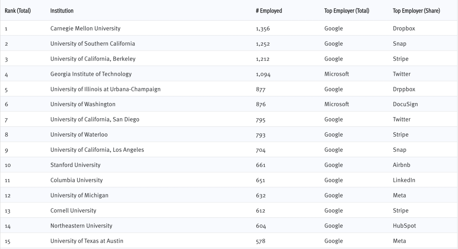Viewport: 458px width, 249px height.
Task: Open University of Southern California entry
Action: (x=92, y=44)
